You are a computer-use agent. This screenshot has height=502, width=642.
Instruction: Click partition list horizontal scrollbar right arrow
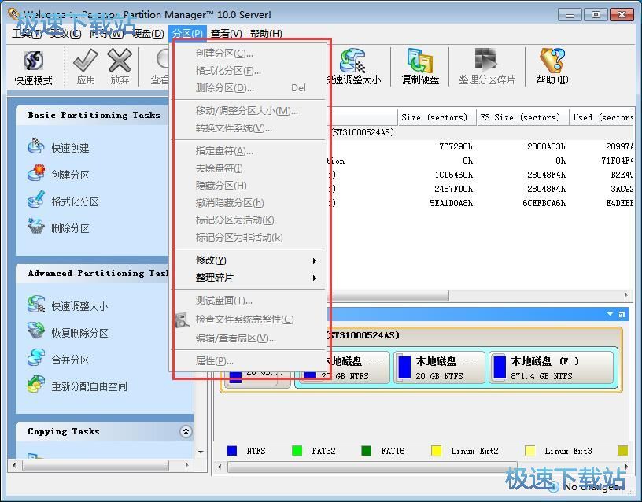tap(625, 295)
